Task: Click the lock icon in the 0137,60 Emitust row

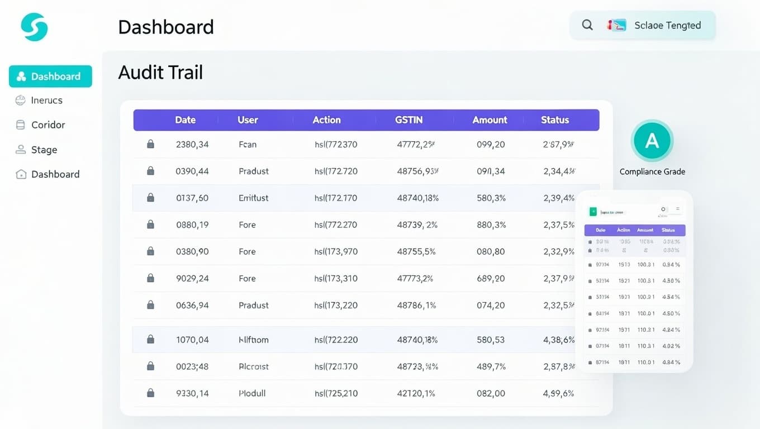Action: pos(150,198)
